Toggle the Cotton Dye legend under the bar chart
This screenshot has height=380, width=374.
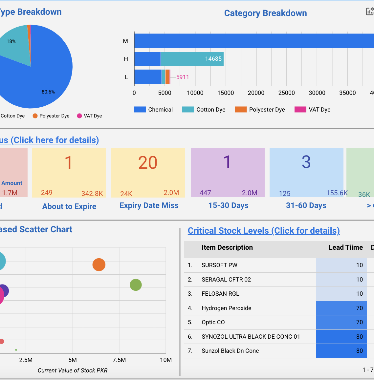tap(204, 110)
